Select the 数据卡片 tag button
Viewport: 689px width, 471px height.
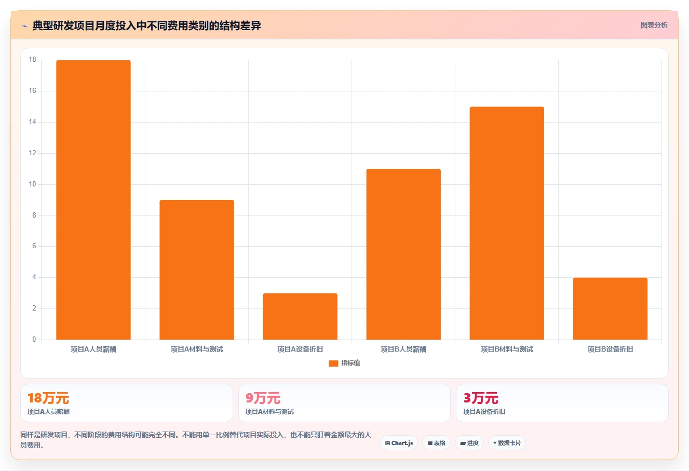coord(507,443)
